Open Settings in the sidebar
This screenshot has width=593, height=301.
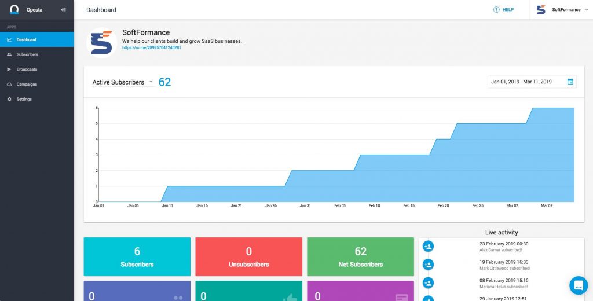[x=24, y=100]
